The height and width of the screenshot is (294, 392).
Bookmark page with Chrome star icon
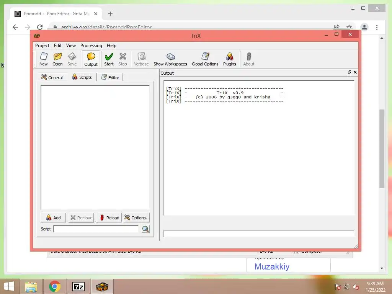pyautogui.click(x=349, y=27)
